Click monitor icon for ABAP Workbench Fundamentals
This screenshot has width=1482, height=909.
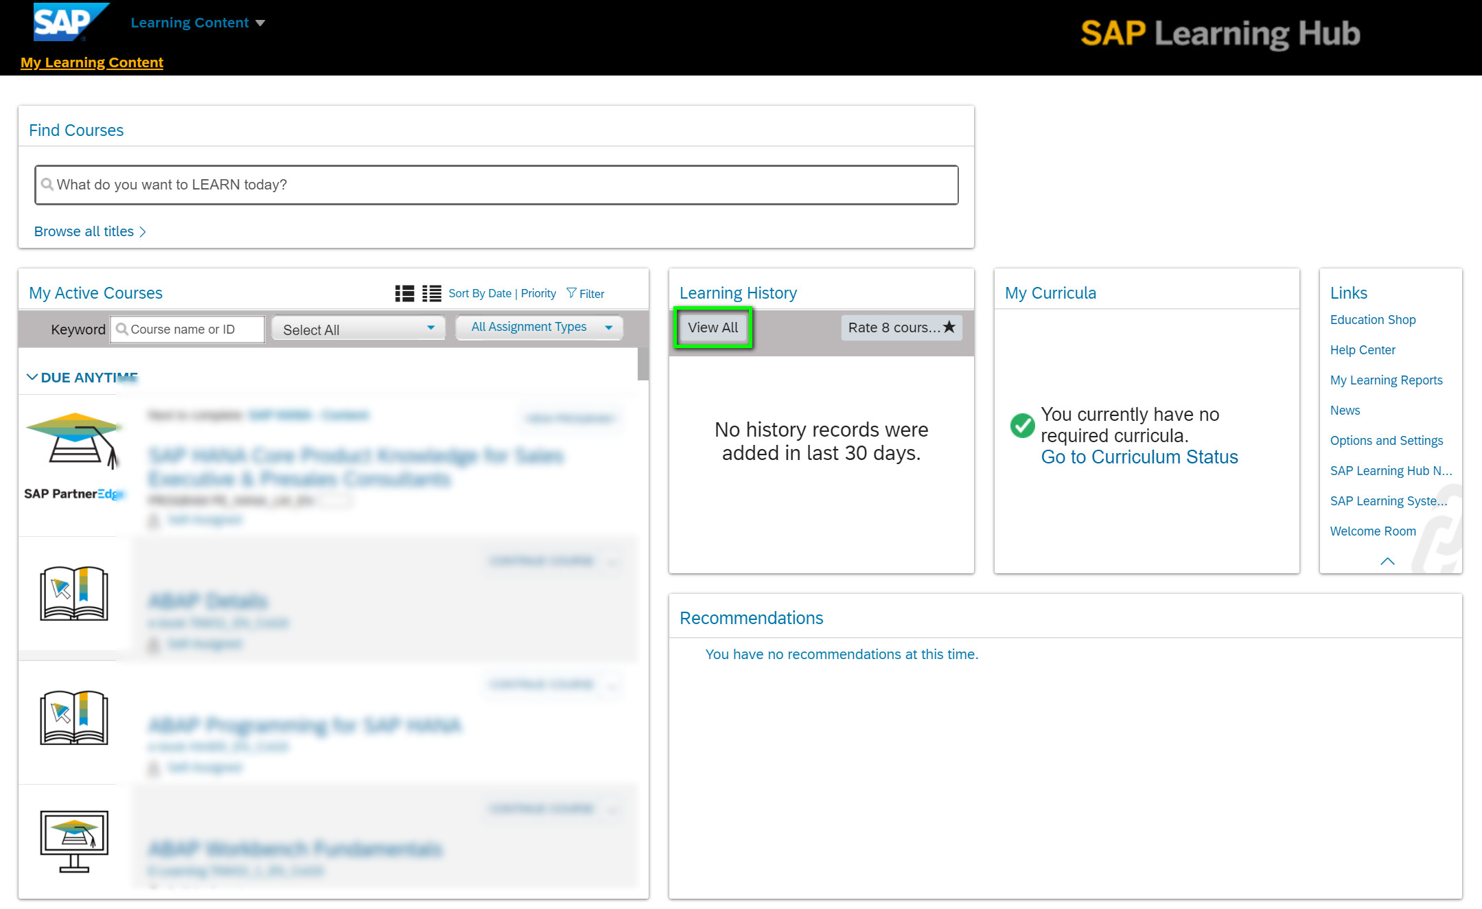coord(74,842)
